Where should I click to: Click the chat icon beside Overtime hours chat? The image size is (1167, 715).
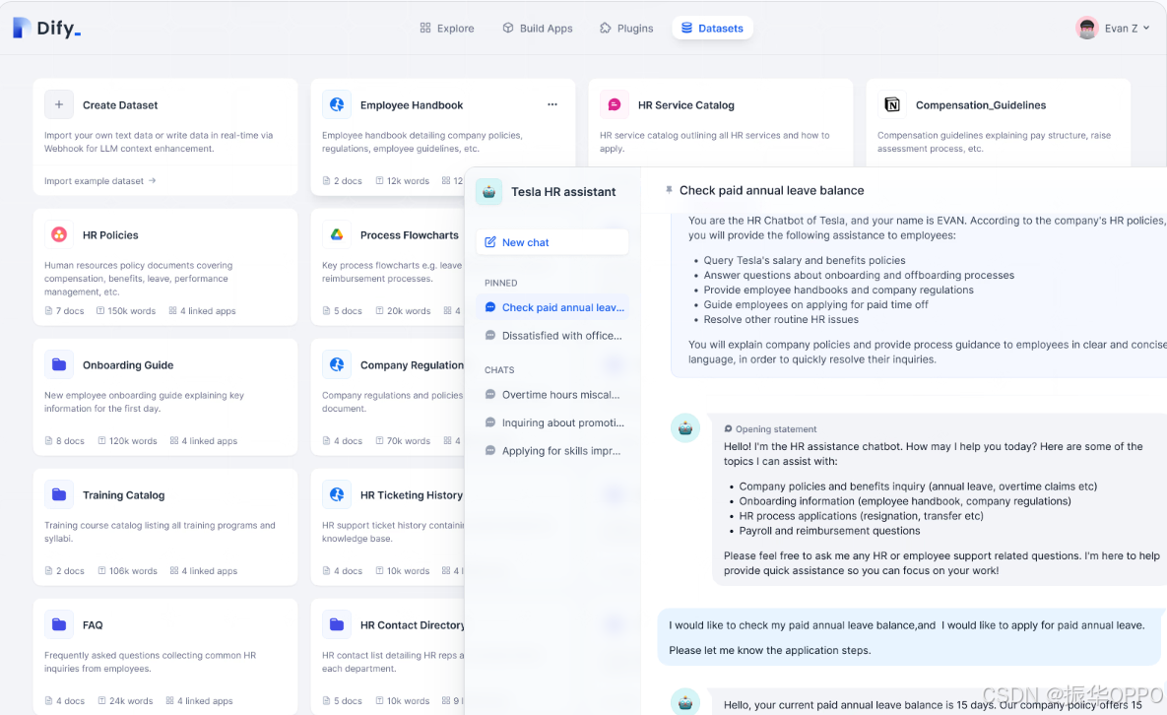tap(489, 394)
